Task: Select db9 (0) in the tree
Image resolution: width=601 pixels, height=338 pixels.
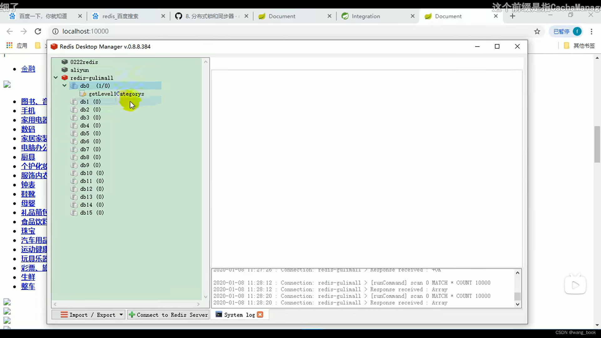Action: coord(90,165)
